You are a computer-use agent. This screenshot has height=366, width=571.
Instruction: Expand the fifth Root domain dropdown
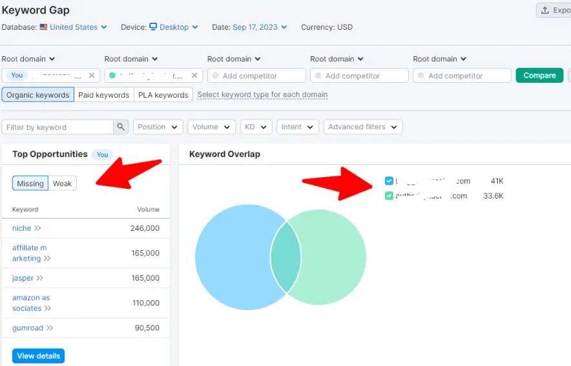(439, 59)
